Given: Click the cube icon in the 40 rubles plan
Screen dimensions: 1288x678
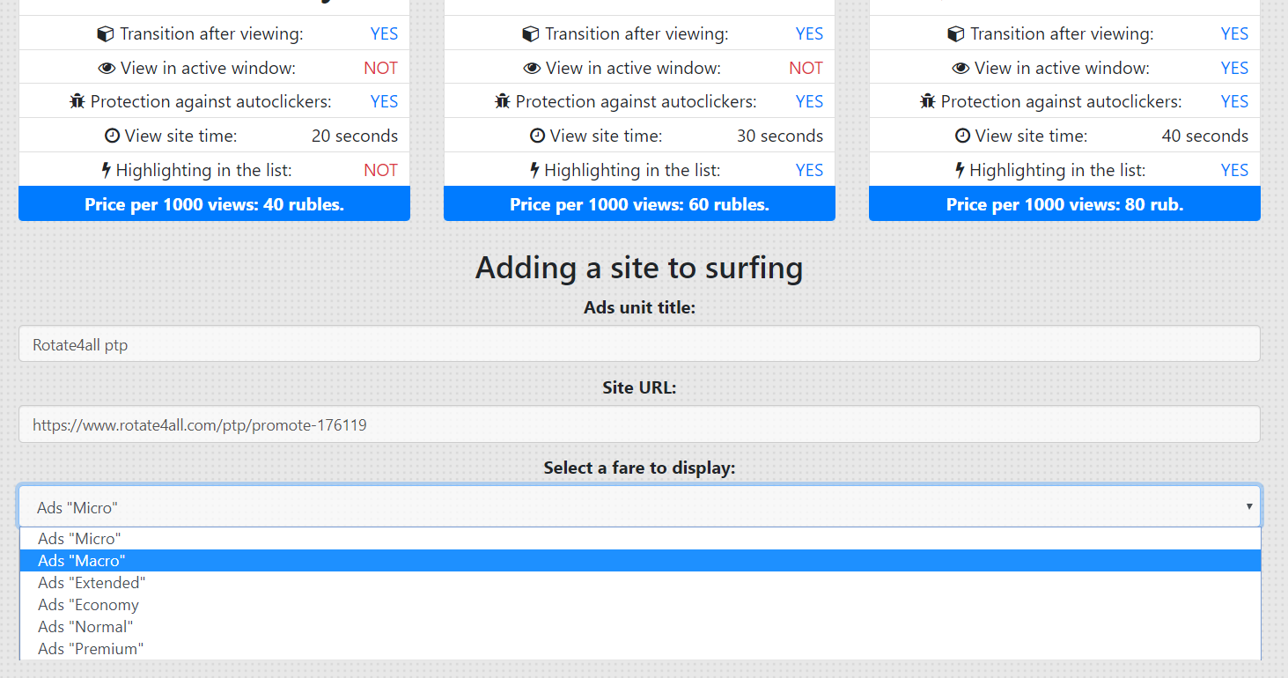Looking at the screenshot, I should point(106,34).
